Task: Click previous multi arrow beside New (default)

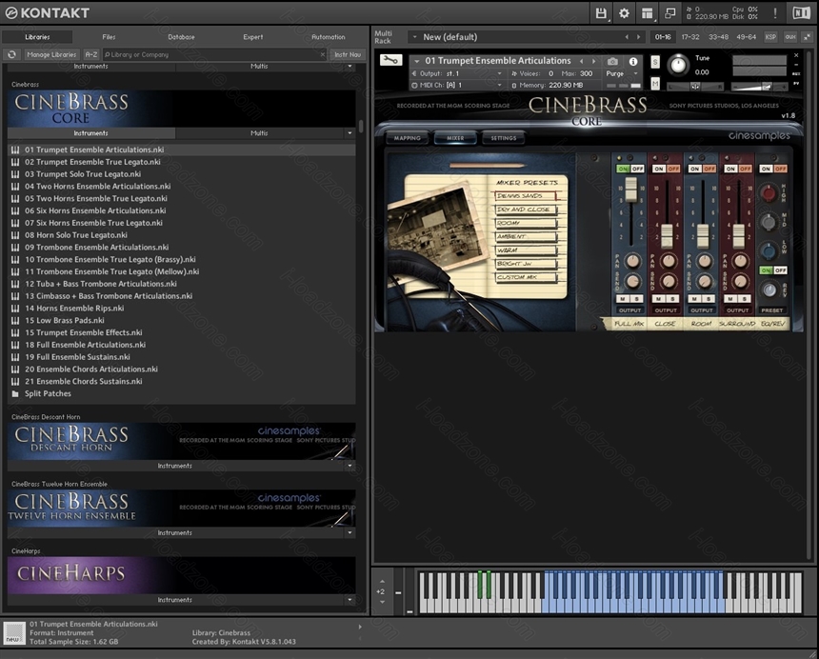Action: 627,37
